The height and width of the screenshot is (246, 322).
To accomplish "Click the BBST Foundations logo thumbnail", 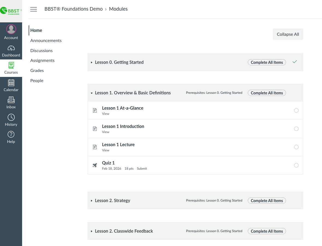I will pyautogui.click(x=11, y=11).
